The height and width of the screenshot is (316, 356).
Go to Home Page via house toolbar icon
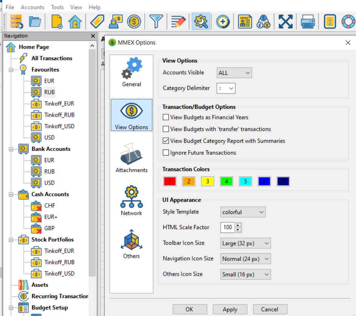pyautogui.click(x=75, y=22)
